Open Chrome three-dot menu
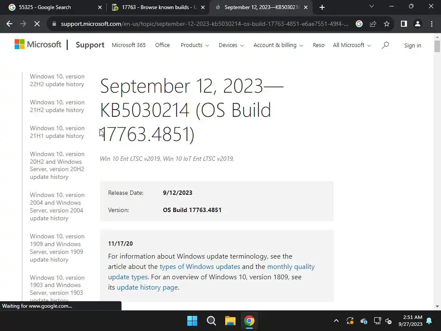441x331 pixels. (x=432, y=24)
